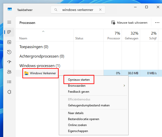Click the Toepassingen (0) group heading
Viewport: 162px width, 137px height.
(34, 47)
